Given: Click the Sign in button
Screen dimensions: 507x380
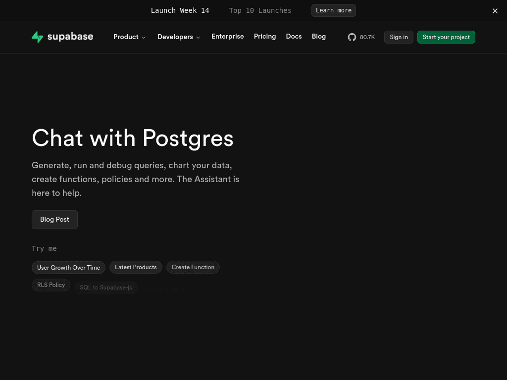Looking at the screenshot, I should pos(399,37).
